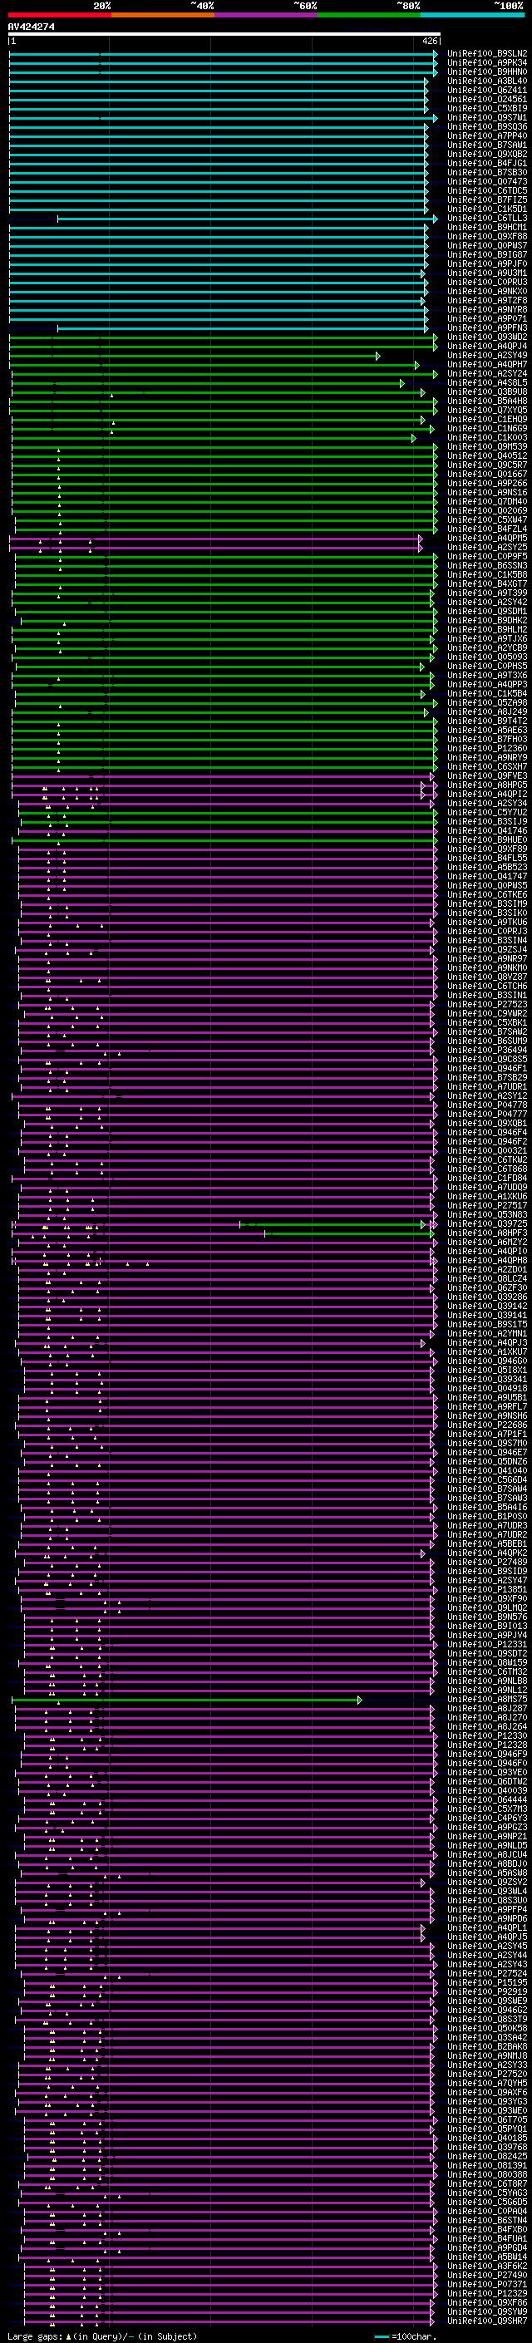Click the cyan =100char. scale marker
The height and width of the screenshot is (2343, 532).
[382, 2336]
